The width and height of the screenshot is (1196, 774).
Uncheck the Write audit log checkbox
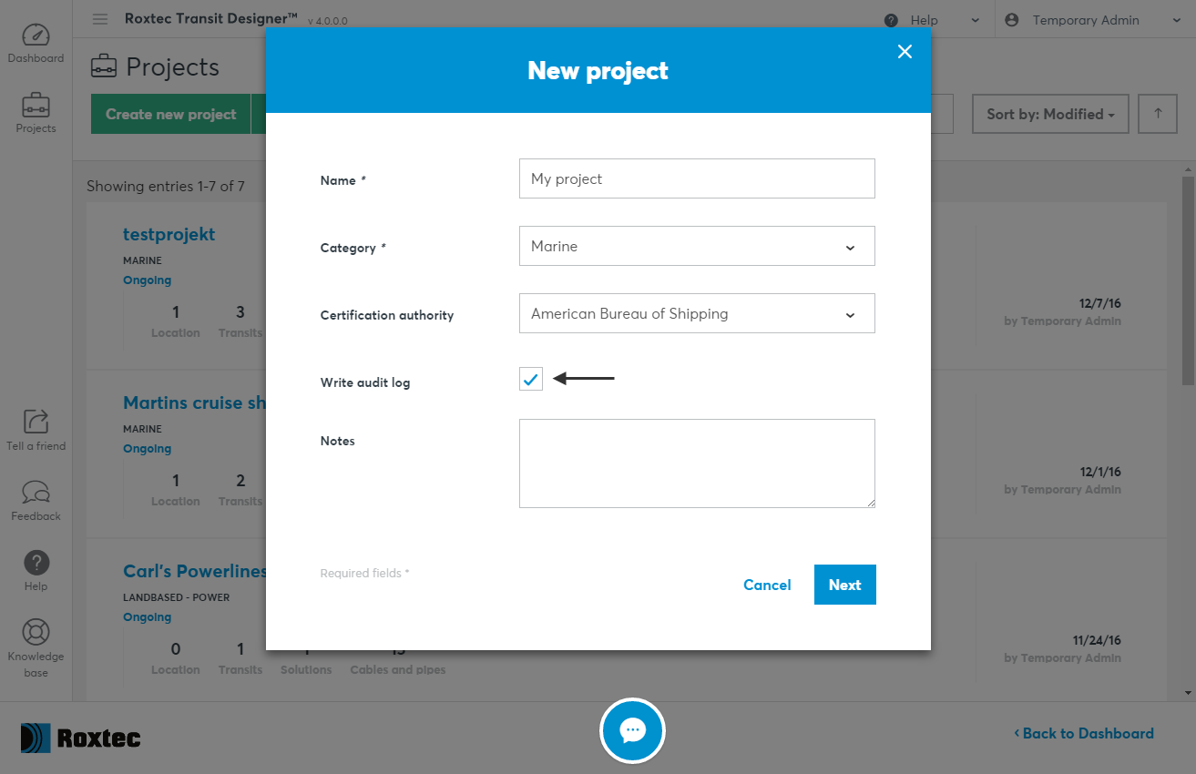point(531,379)
